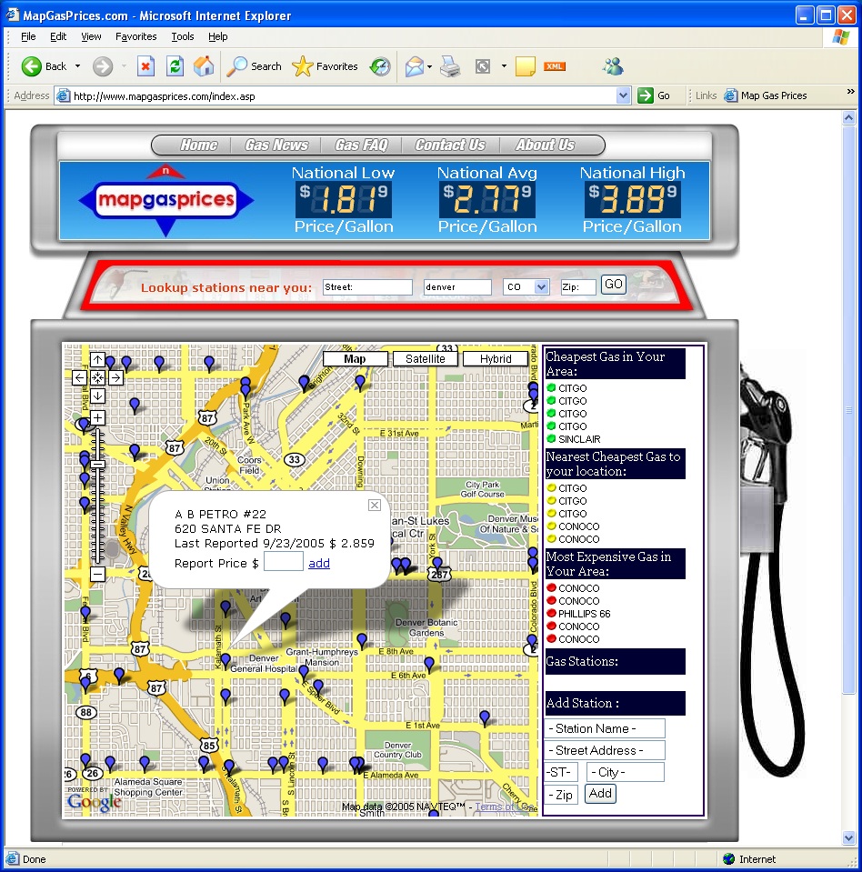Open Favorites star in the toolbar
Viewport: 862px width, 872px height.
(325, 66)
